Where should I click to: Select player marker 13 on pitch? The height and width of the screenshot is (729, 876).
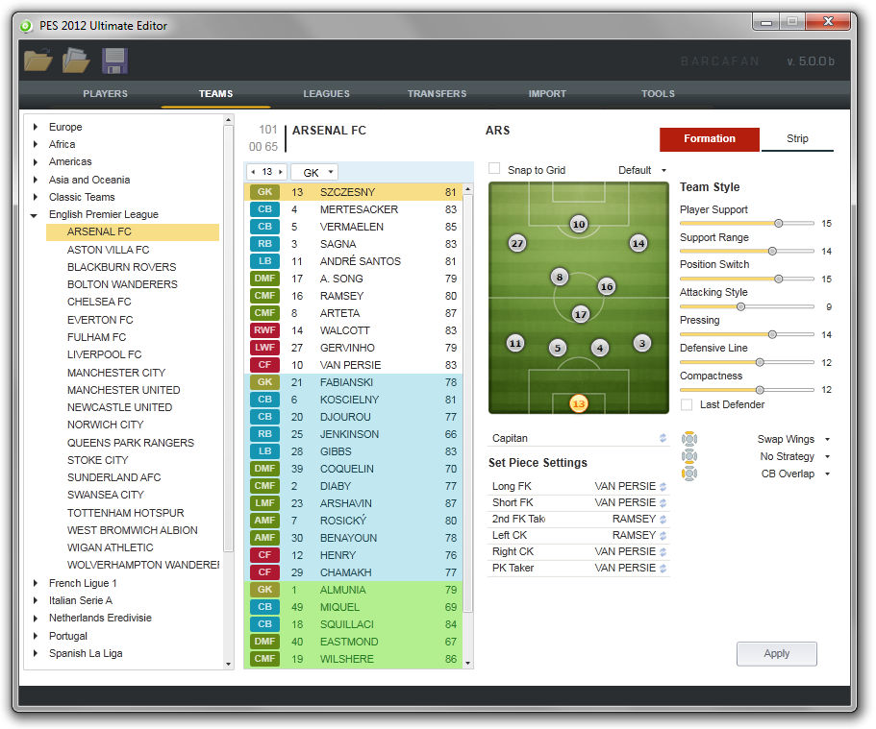click(x=578, y=403)
